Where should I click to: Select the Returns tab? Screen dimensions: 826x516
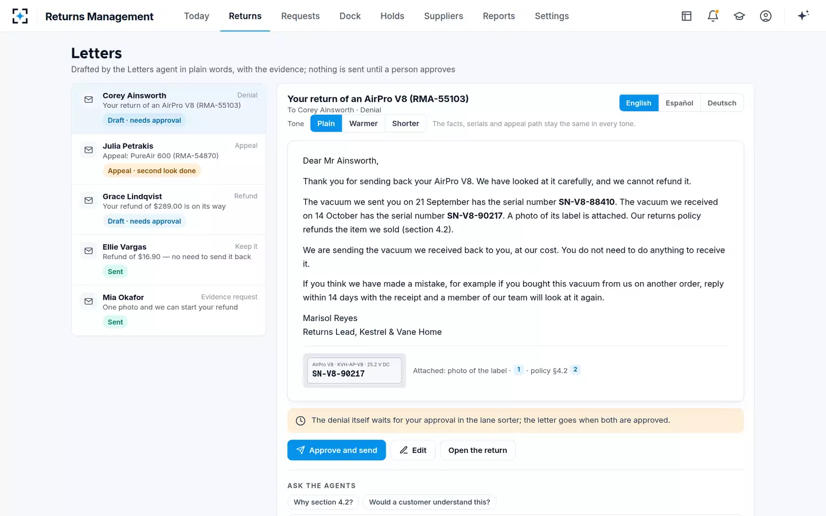(x=245, y=16)
